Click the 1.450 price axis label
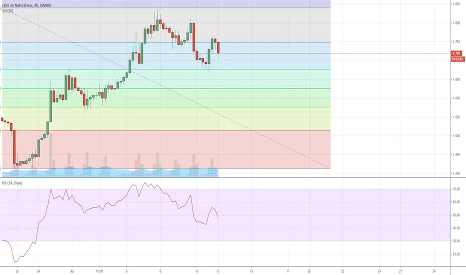466x275 pixels. tap(456, 154)
